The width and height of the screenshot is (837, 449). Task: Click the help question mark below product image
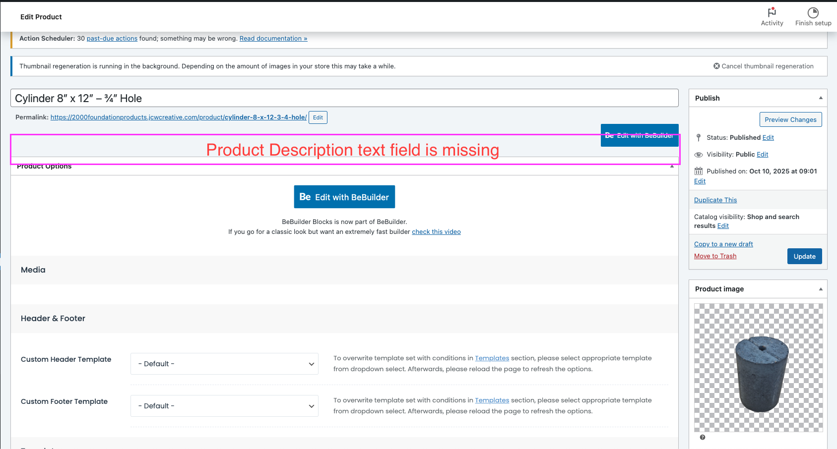(702, 437)
